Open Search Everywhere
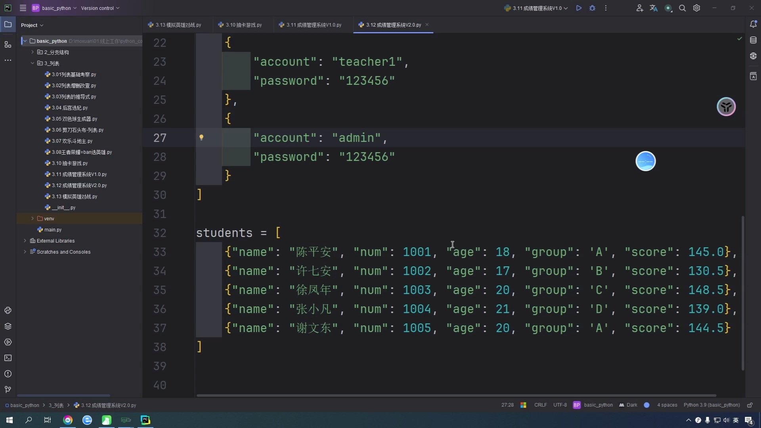 click(x=683, y=8)
